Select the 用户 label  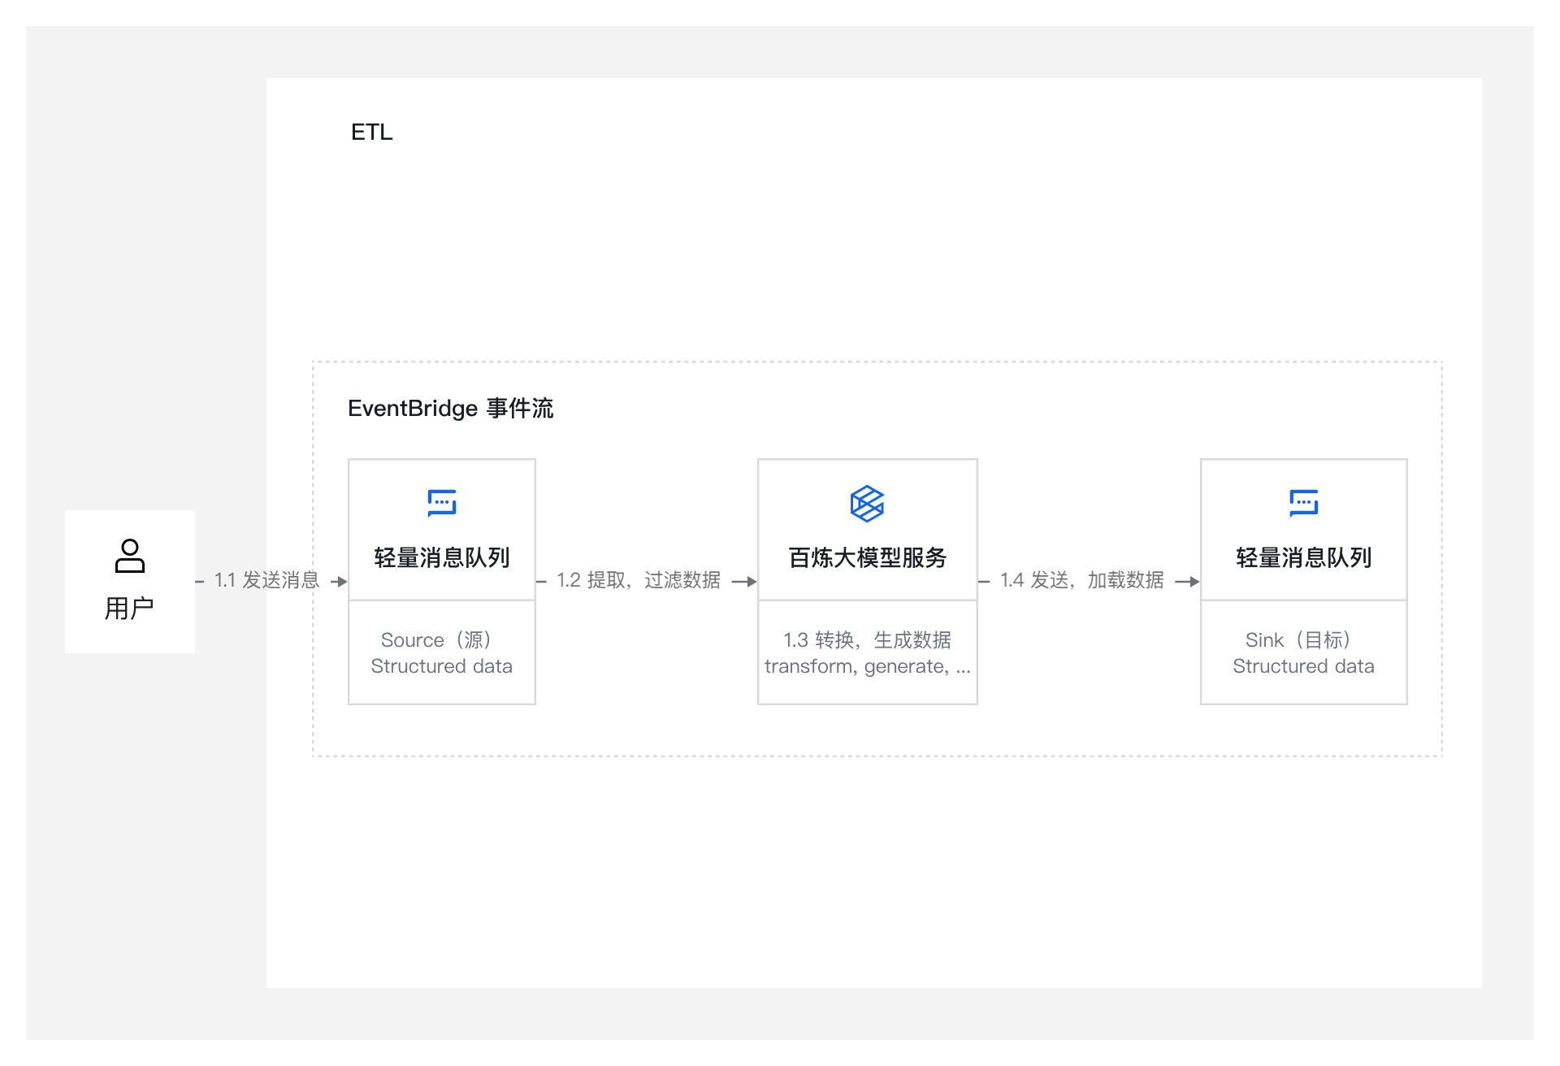[129, 608]
